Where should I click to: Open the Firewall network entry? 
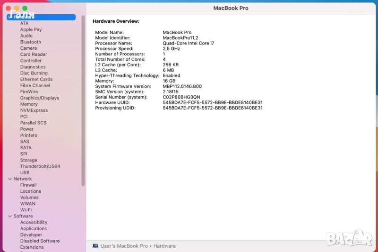tap(28, 185)
